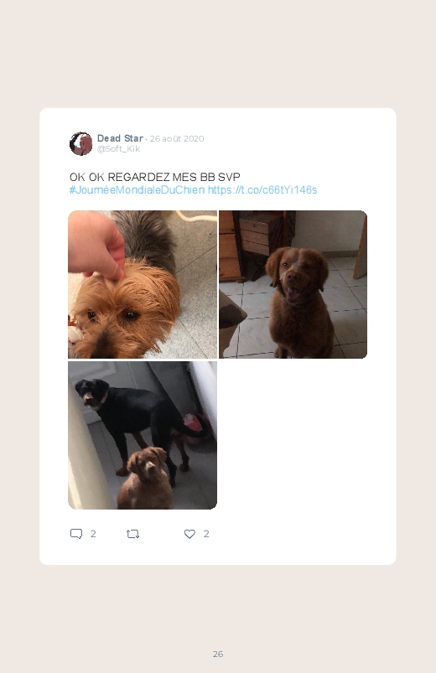Viewport: 436px width, 673px height.
Task: Open the photo with black and brown dogs
Action: (x=143, y=435)
